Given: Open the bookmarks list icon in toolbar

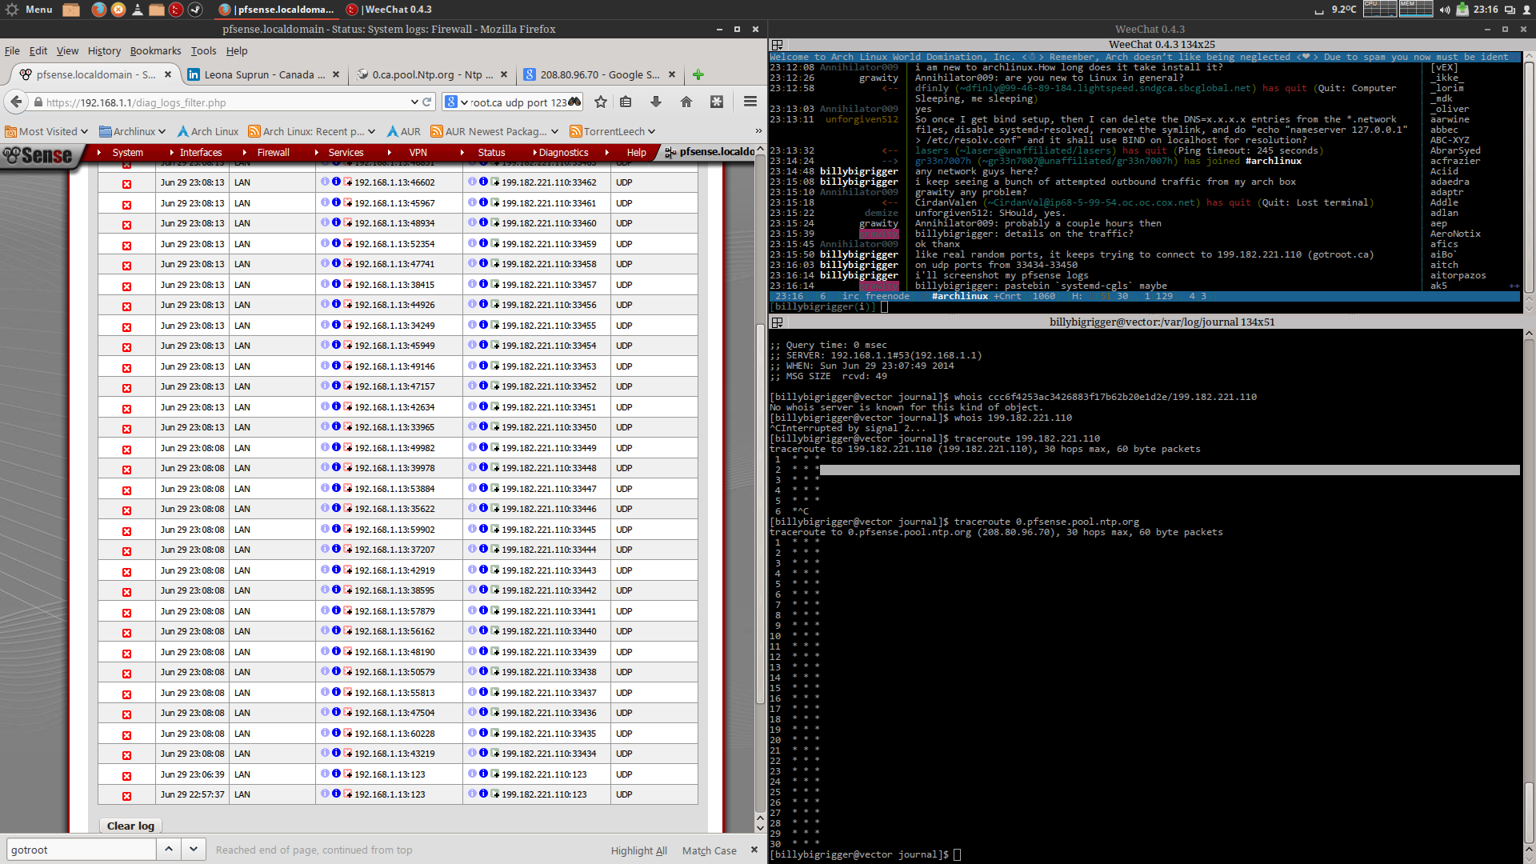Looking at the screenshot, I should pyautogui.click(x=626, y=102).
